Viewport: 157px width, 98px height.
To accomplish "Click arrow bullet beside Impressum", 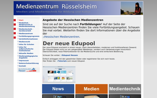I will [x=18, y=60].
